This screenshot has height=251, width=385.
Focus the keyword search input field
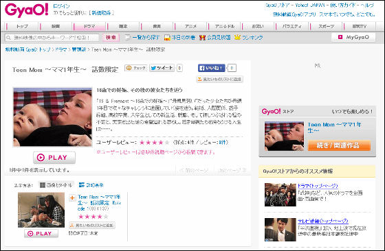pyautogui.click(x=52, y=38)
